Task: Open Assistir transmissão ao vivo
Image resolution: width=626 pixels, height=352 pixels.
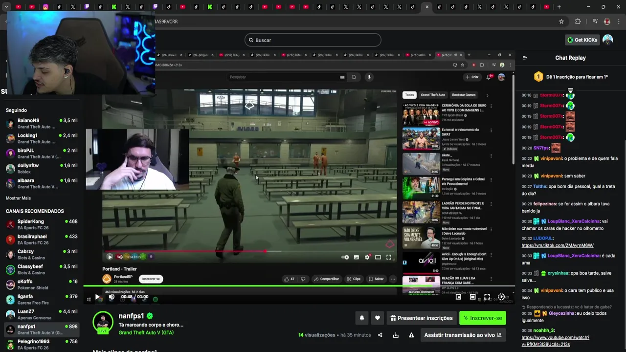Action: [x=463, y=335]
